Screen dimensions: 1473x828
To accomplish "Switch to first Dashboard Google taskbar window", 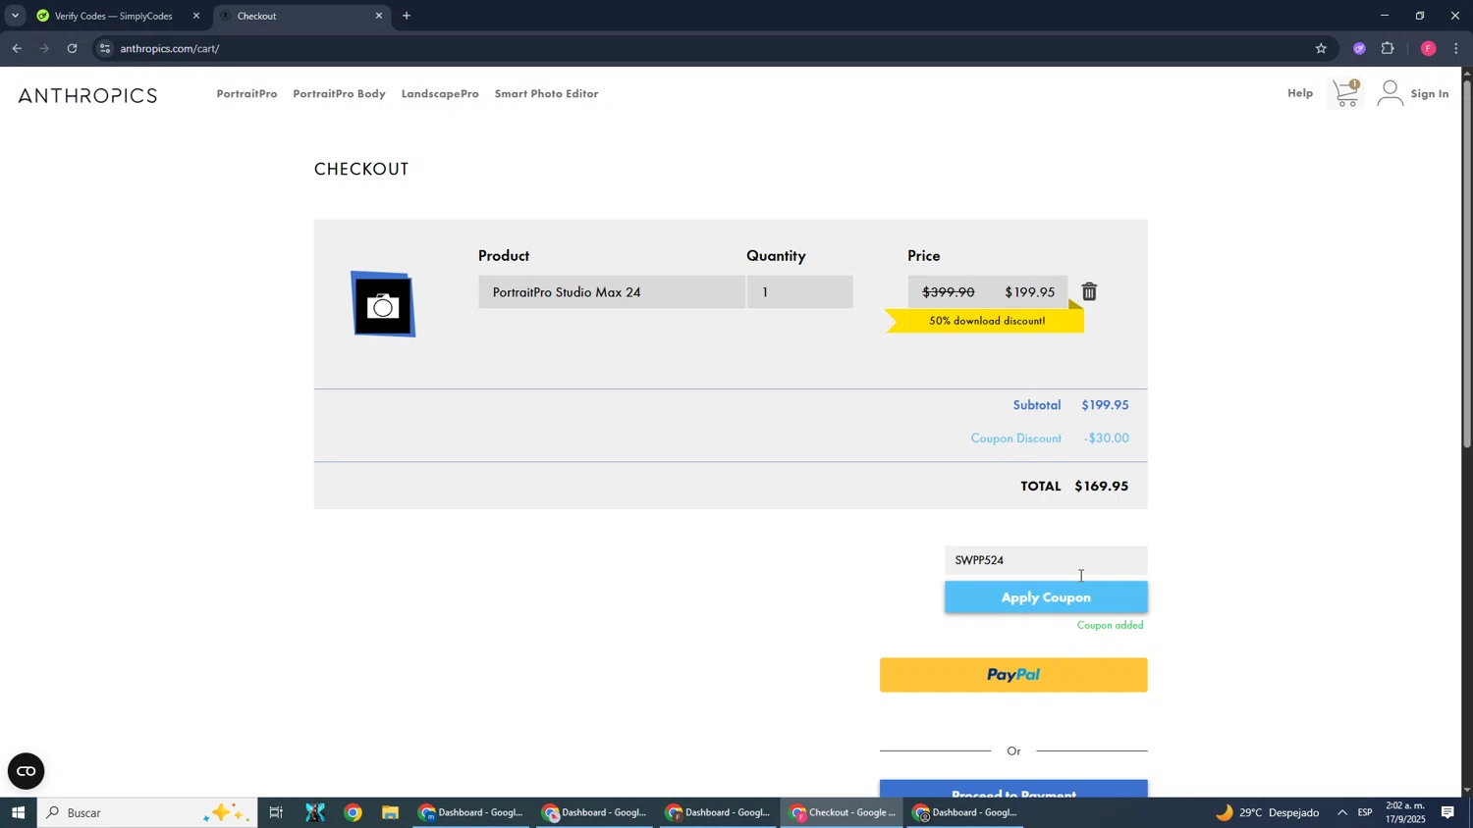I will tap(471, 813).
